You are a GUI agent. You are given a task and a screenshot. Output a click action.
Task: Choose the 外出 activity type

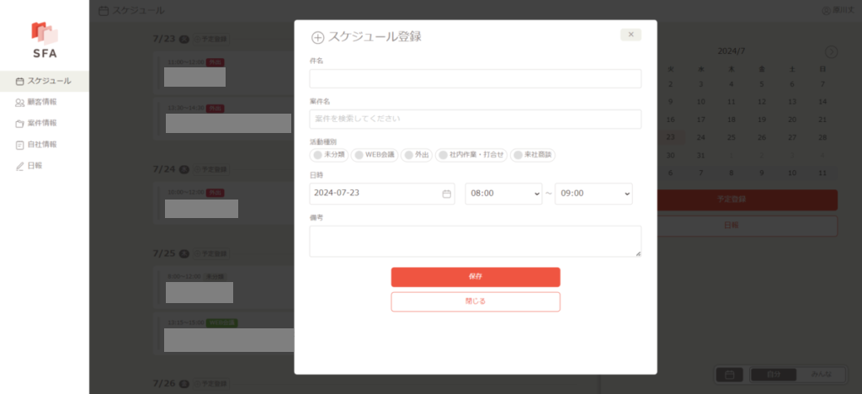click(x=417, y=155)
